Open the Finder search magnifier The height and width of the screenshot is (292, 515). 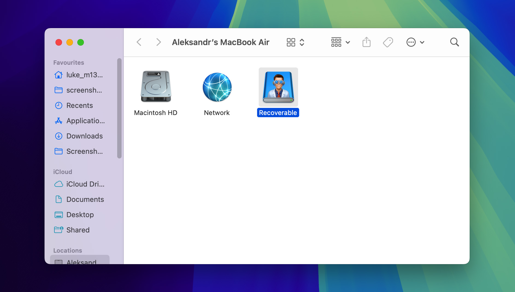454,42
